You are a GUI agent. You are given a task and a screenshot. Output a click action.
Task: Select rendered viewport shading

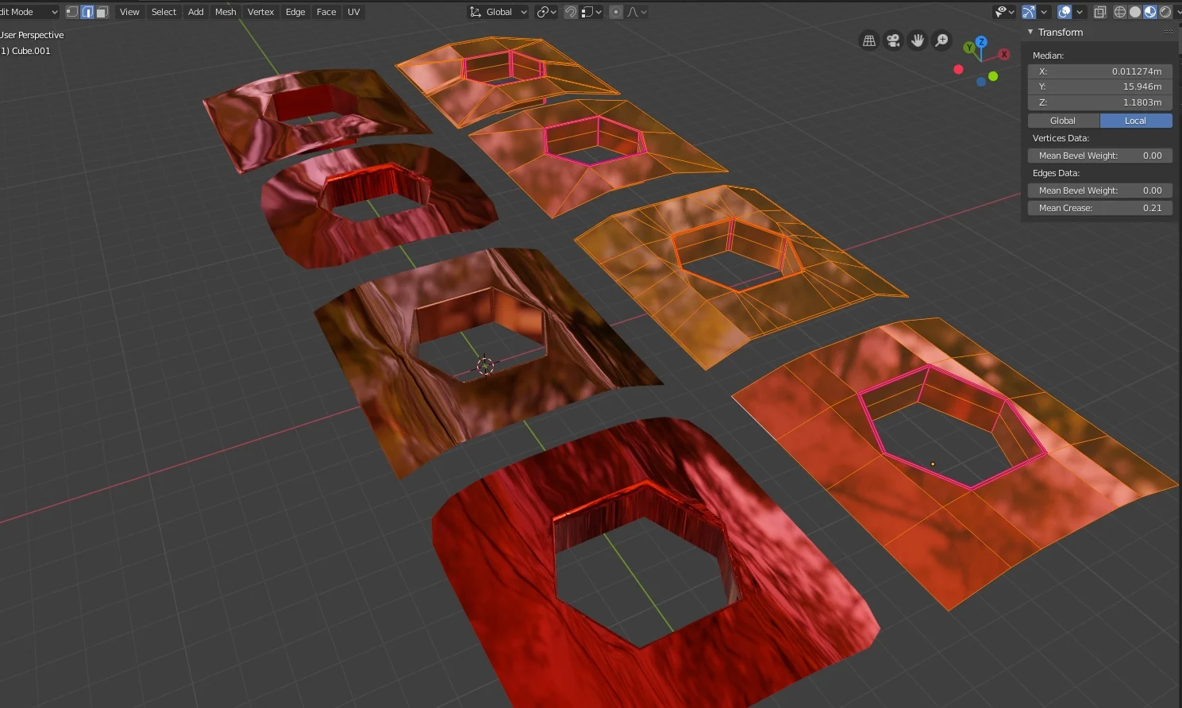click(x=1165, y=12)
